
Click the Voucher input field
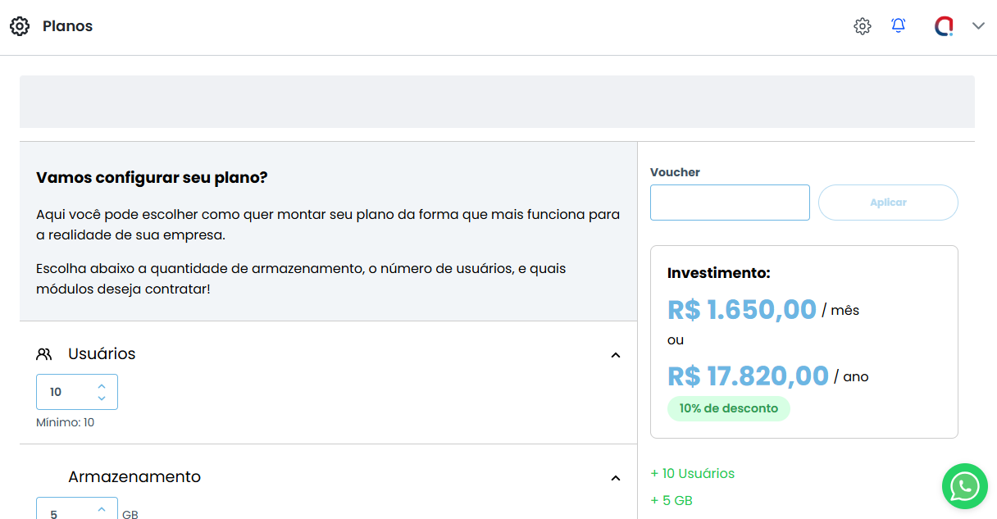tap(730, 203)
